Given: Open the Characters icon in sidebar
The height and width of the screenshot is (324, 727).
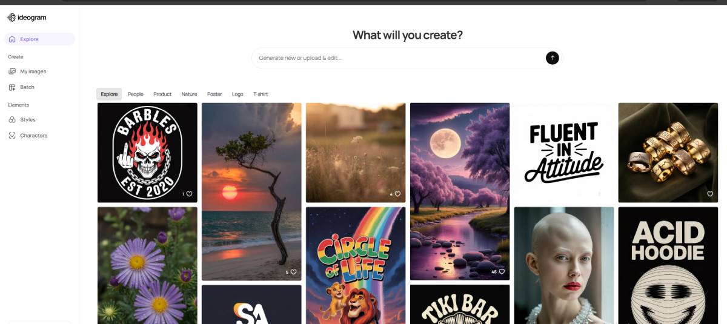Looking at the screenshot, I should 12,136.
